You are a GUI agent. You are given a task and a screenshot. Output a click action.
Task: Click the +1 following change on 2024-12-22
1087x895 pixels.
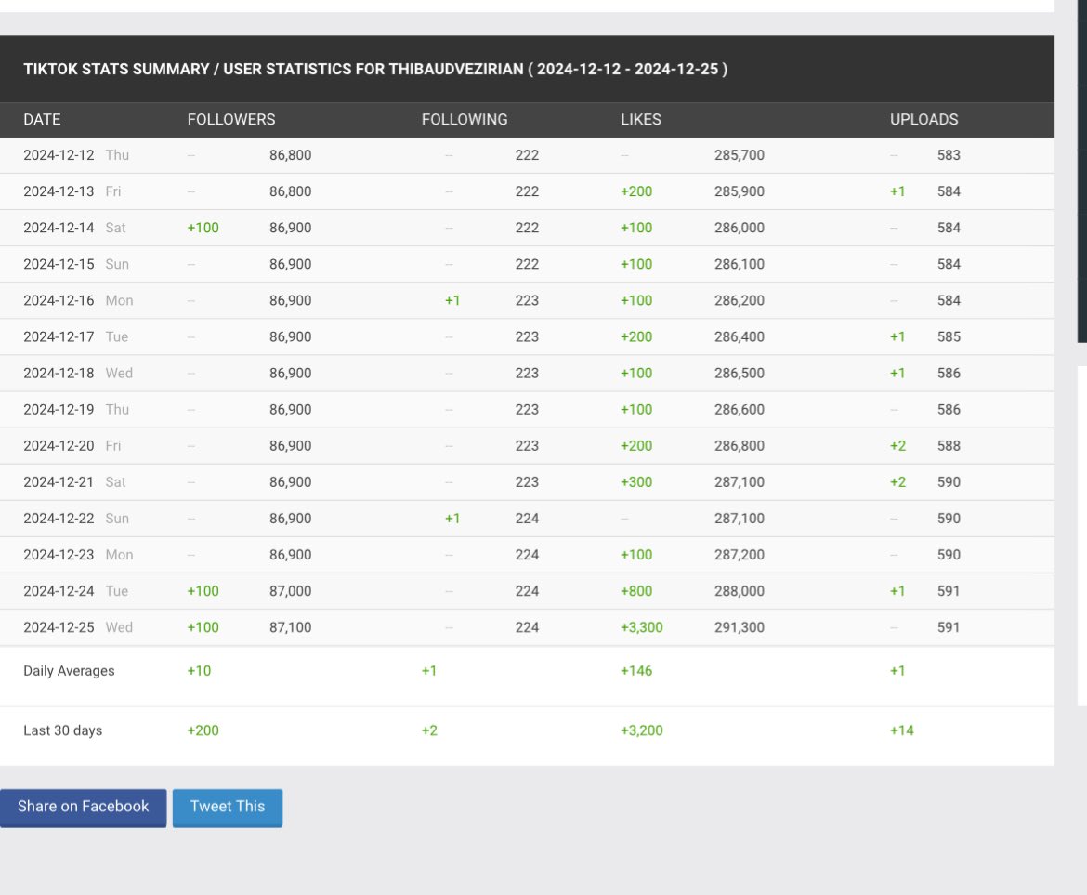tap(452, 519)
